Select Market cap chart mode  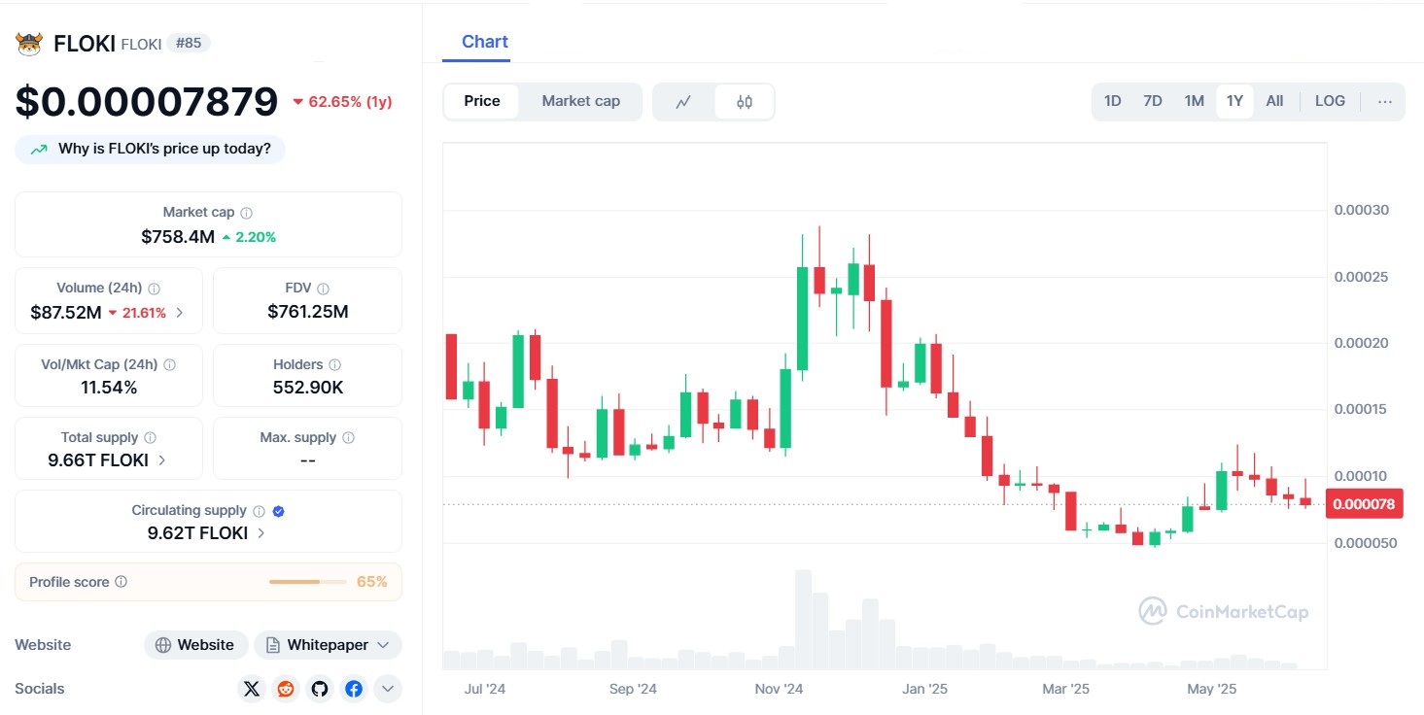[x=580, y=101]
